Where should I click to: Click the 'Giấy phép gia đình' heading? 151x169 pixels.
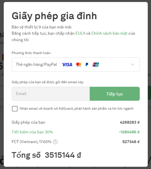[54, 16]
